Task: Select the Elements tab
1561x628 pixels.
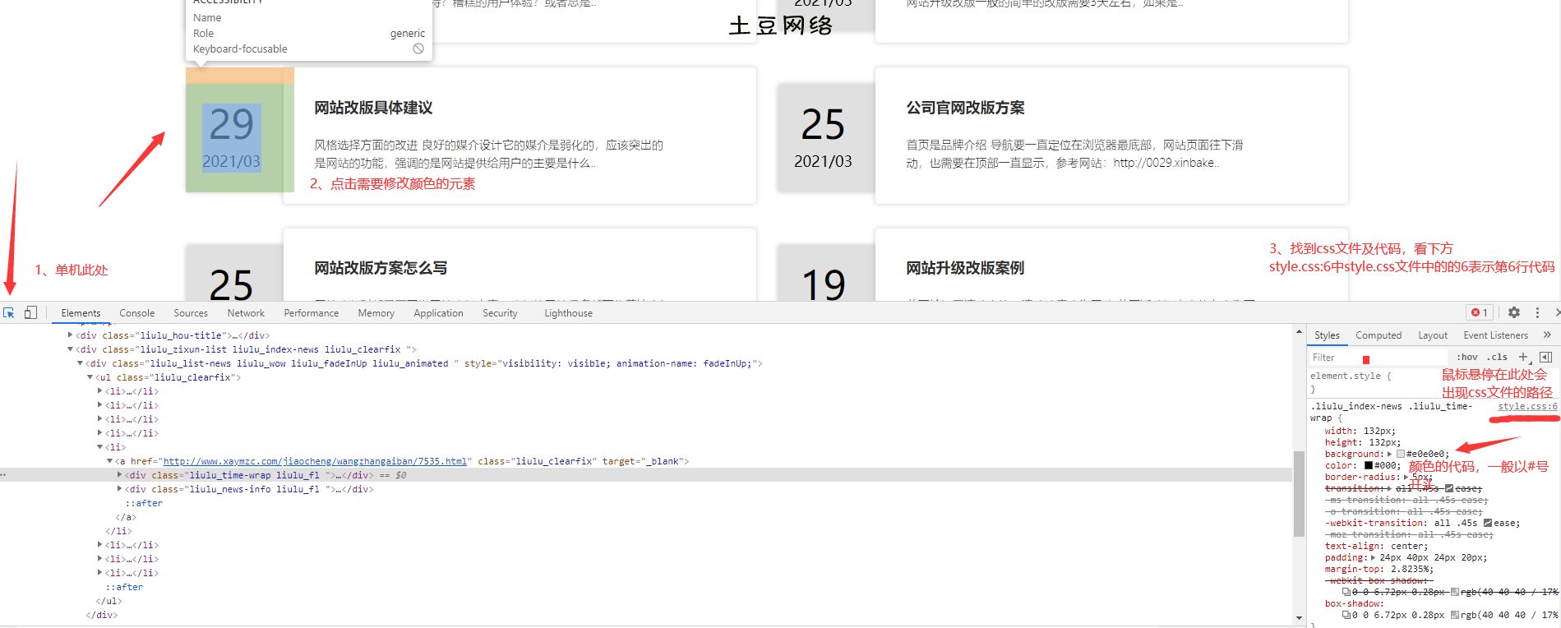Action: 81,313
